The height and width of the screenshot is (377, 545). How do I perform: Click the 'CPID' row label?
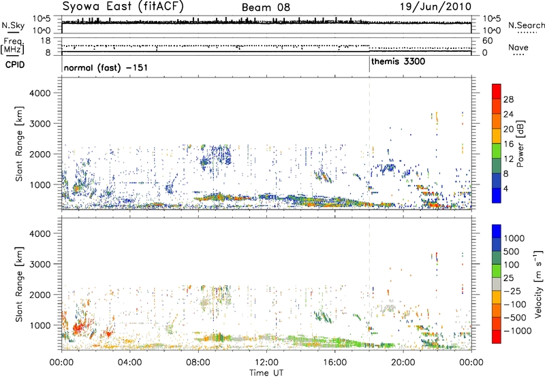(15, 65)
